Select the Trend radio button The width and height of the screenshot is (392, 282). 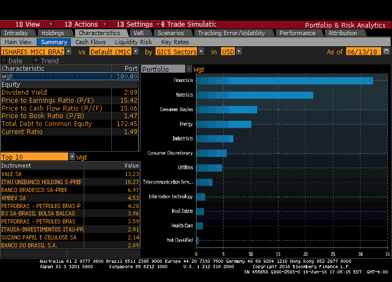(36, 61)
